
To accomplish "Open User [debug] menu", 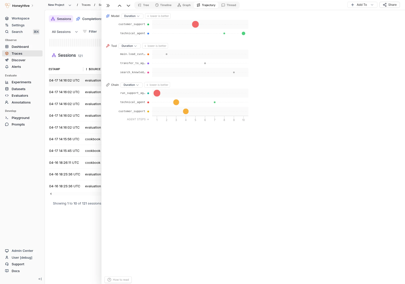I will pos(22,257).
